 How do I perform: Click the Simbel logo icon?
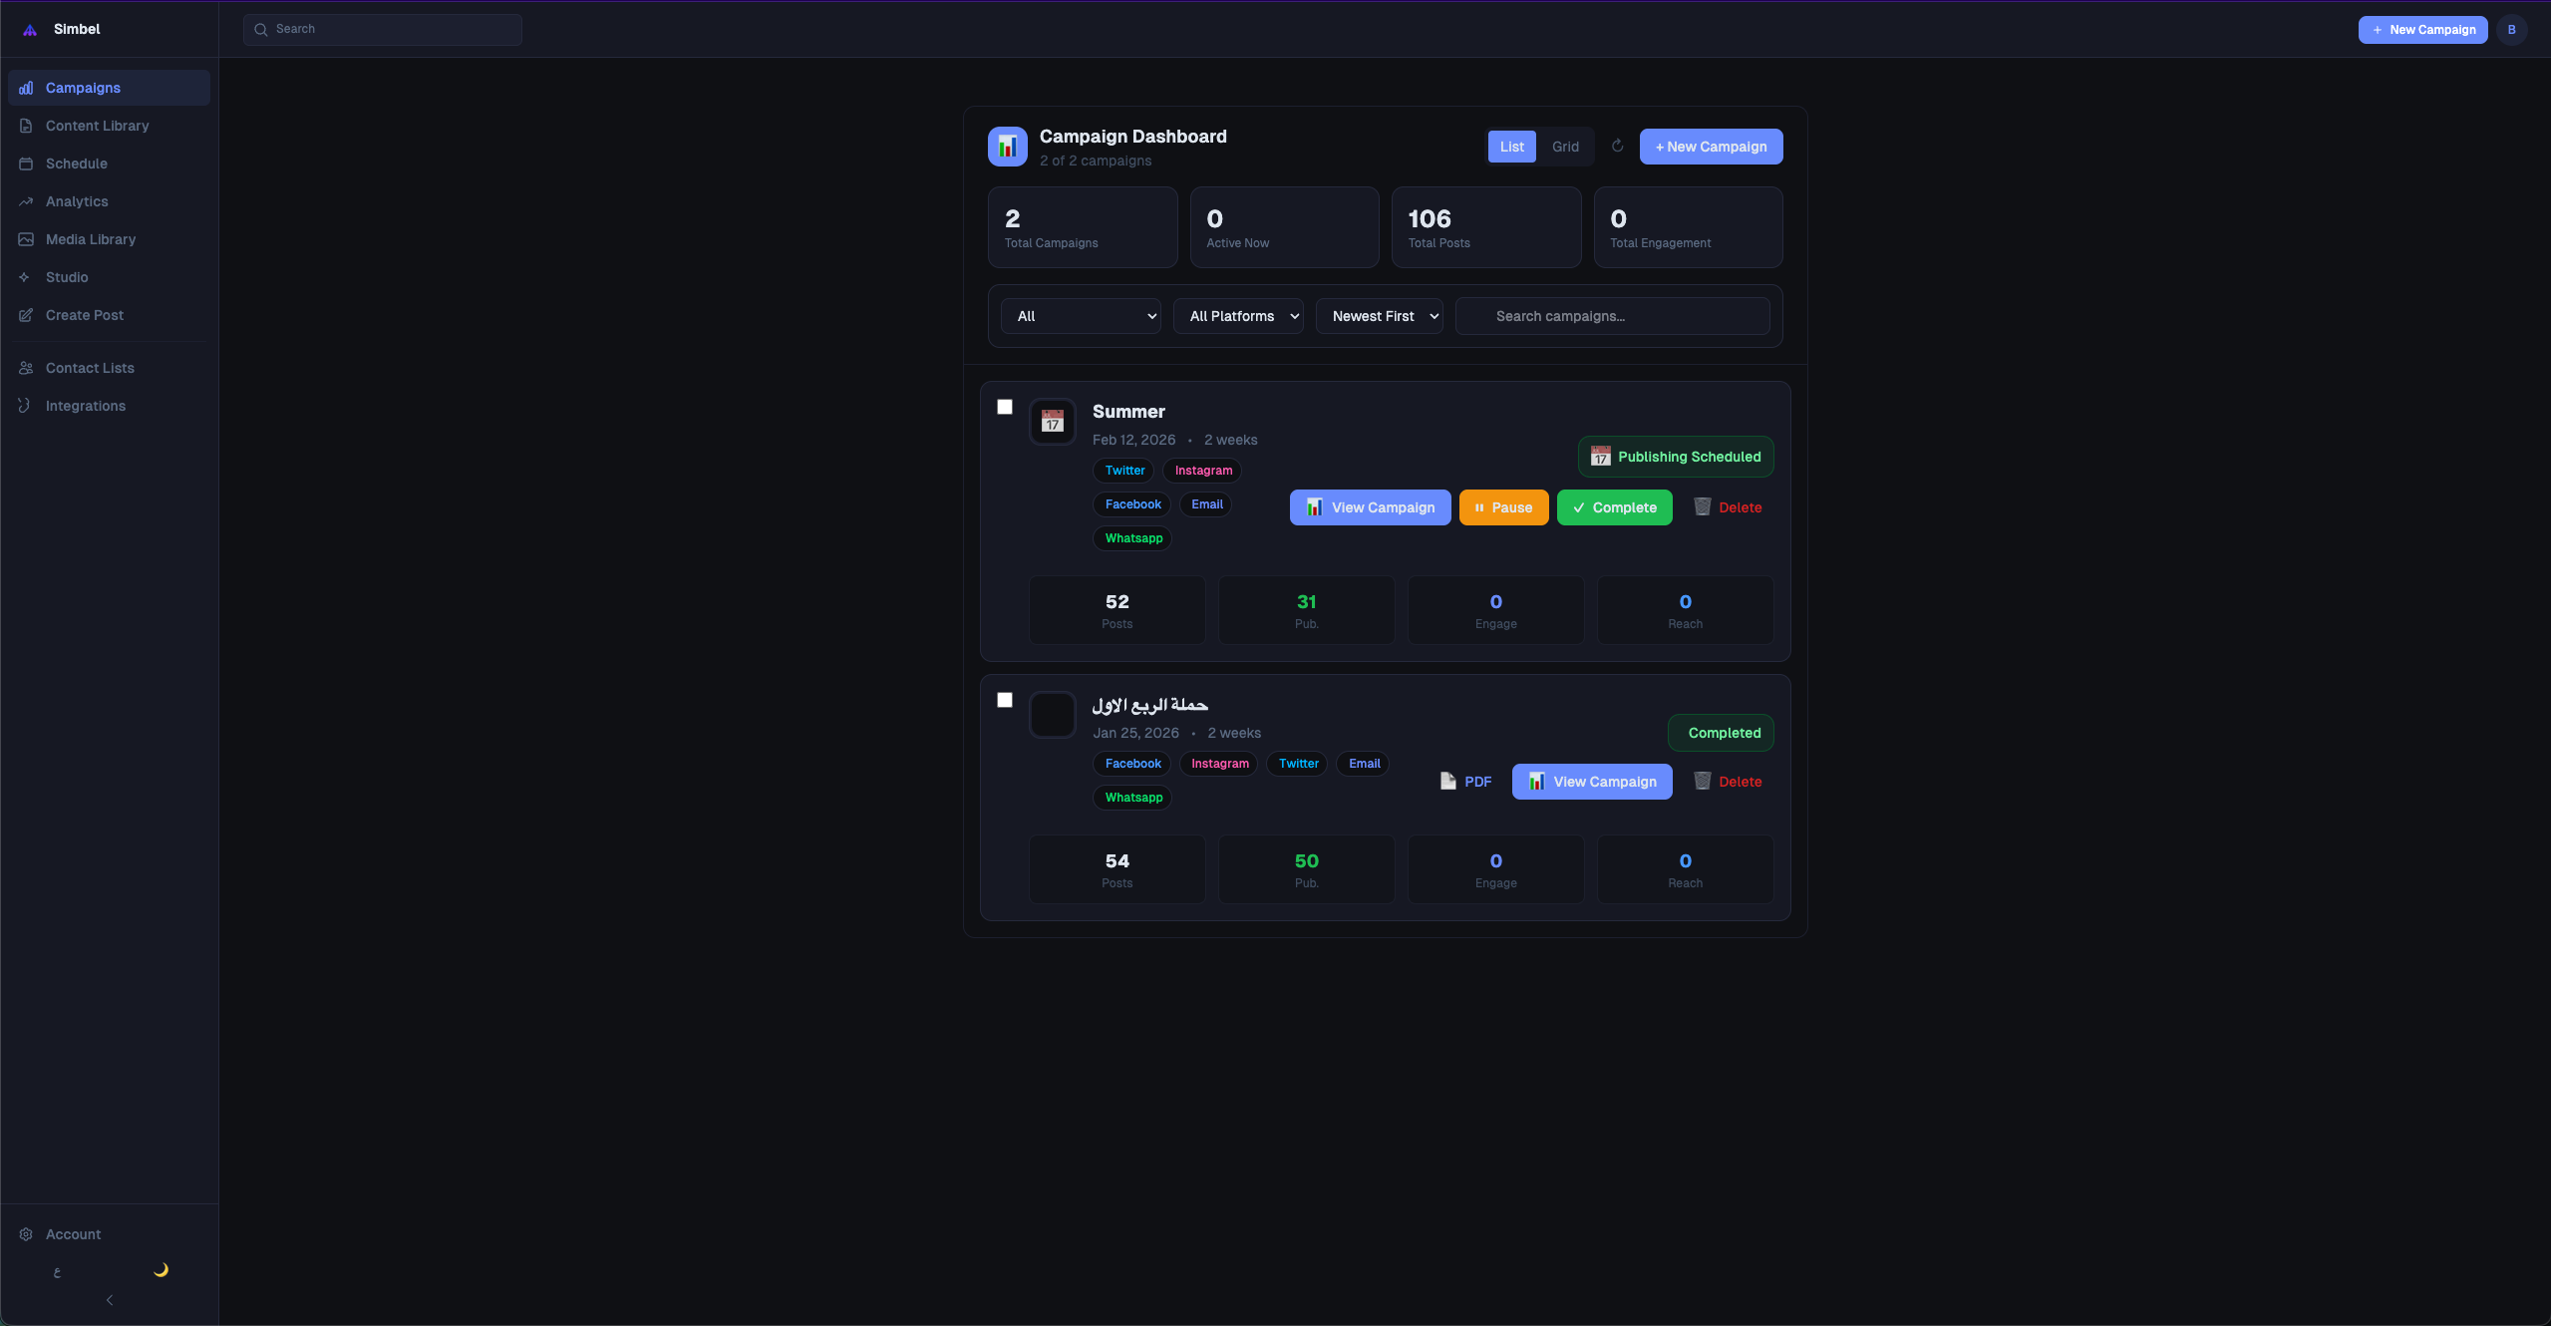coord(30,30)
